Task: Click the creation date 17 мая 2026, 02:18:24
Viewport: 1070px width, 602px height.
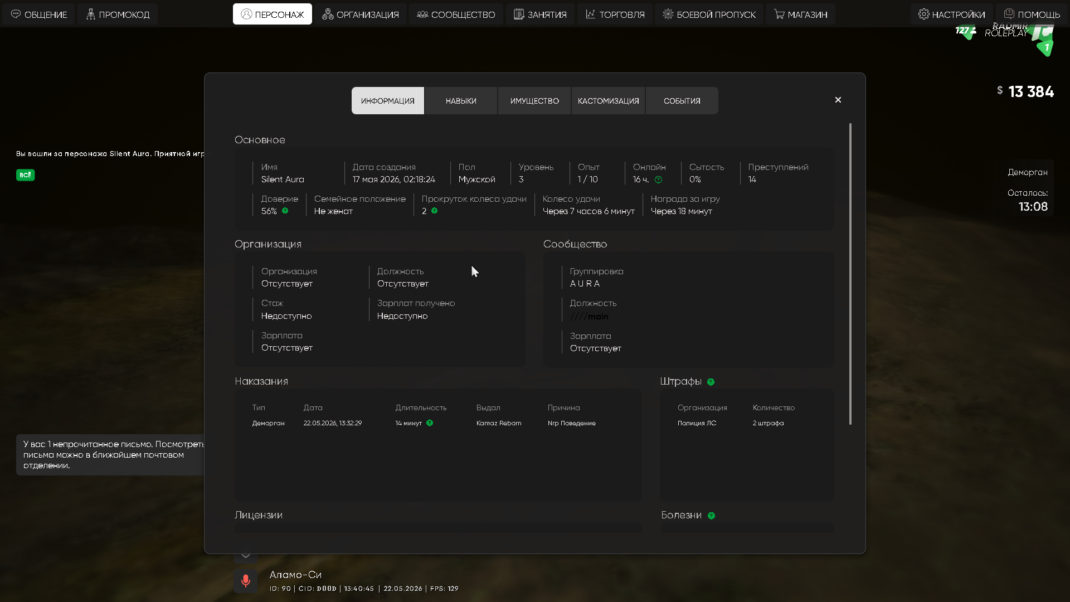Action: pyautogui.click(x=394, y=179)
